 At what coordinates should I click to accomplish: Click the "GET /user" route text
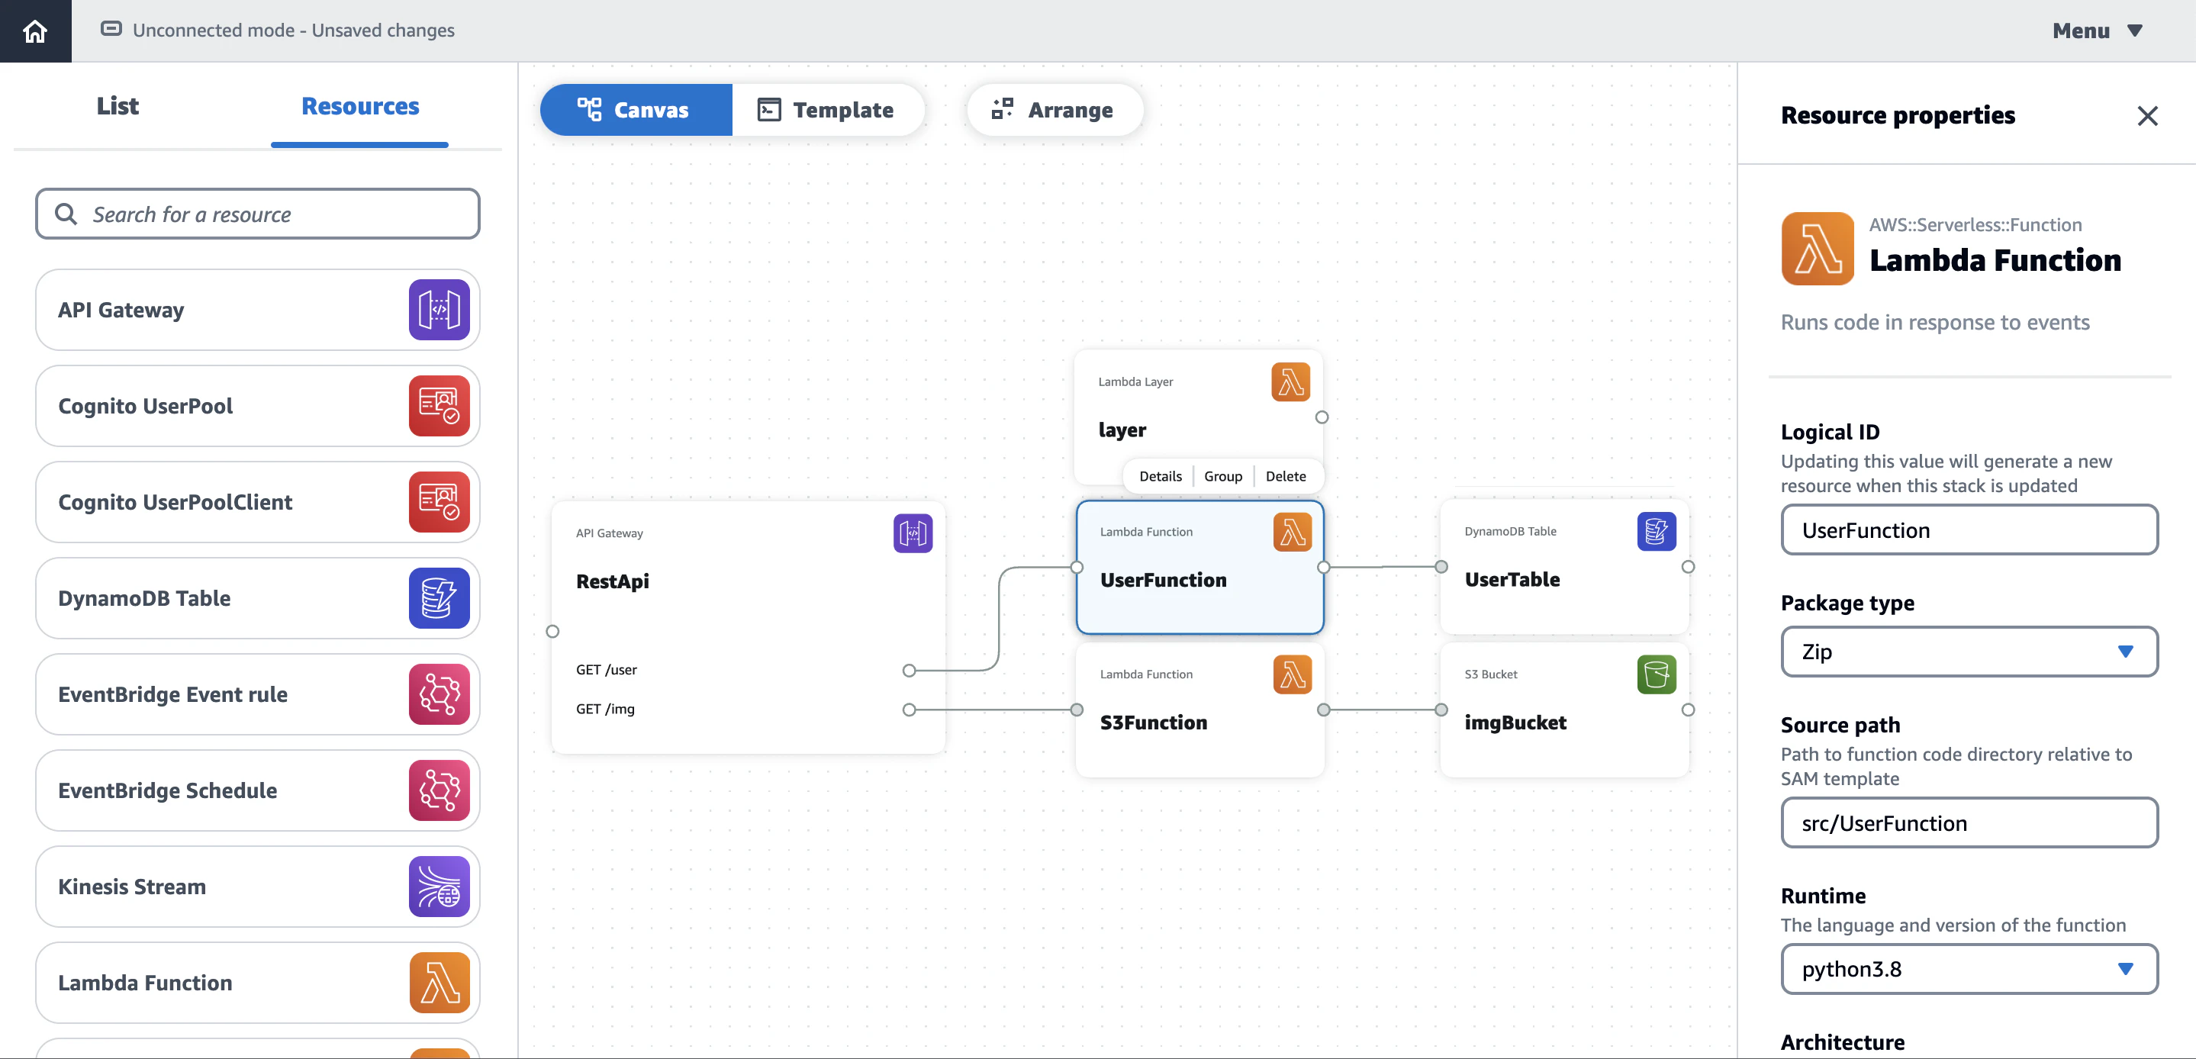[x=606, y=670]
